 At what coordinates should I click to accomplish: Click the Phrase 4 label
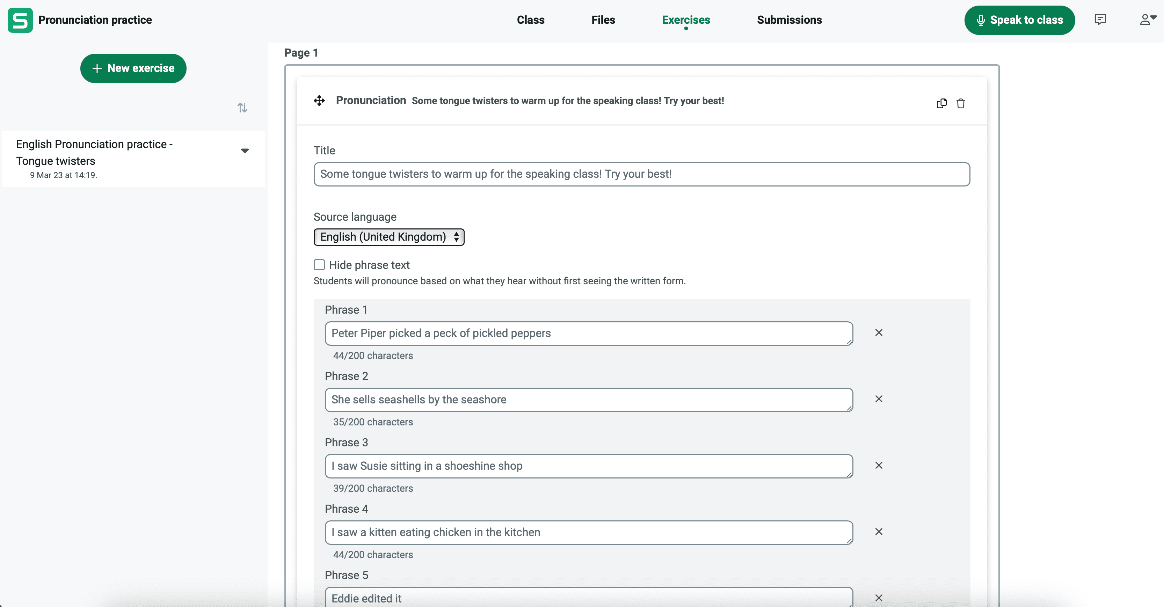[347, 509]
